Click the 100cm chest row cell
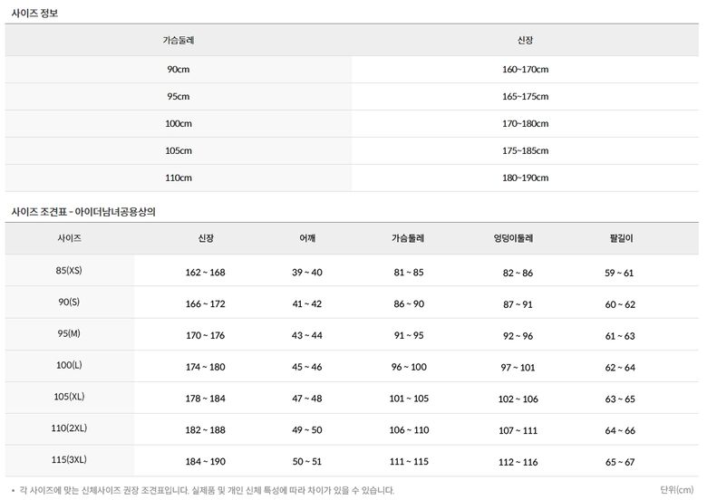This screenshot has width=707, height=500. pyautogui.click(x=179, y=123)
